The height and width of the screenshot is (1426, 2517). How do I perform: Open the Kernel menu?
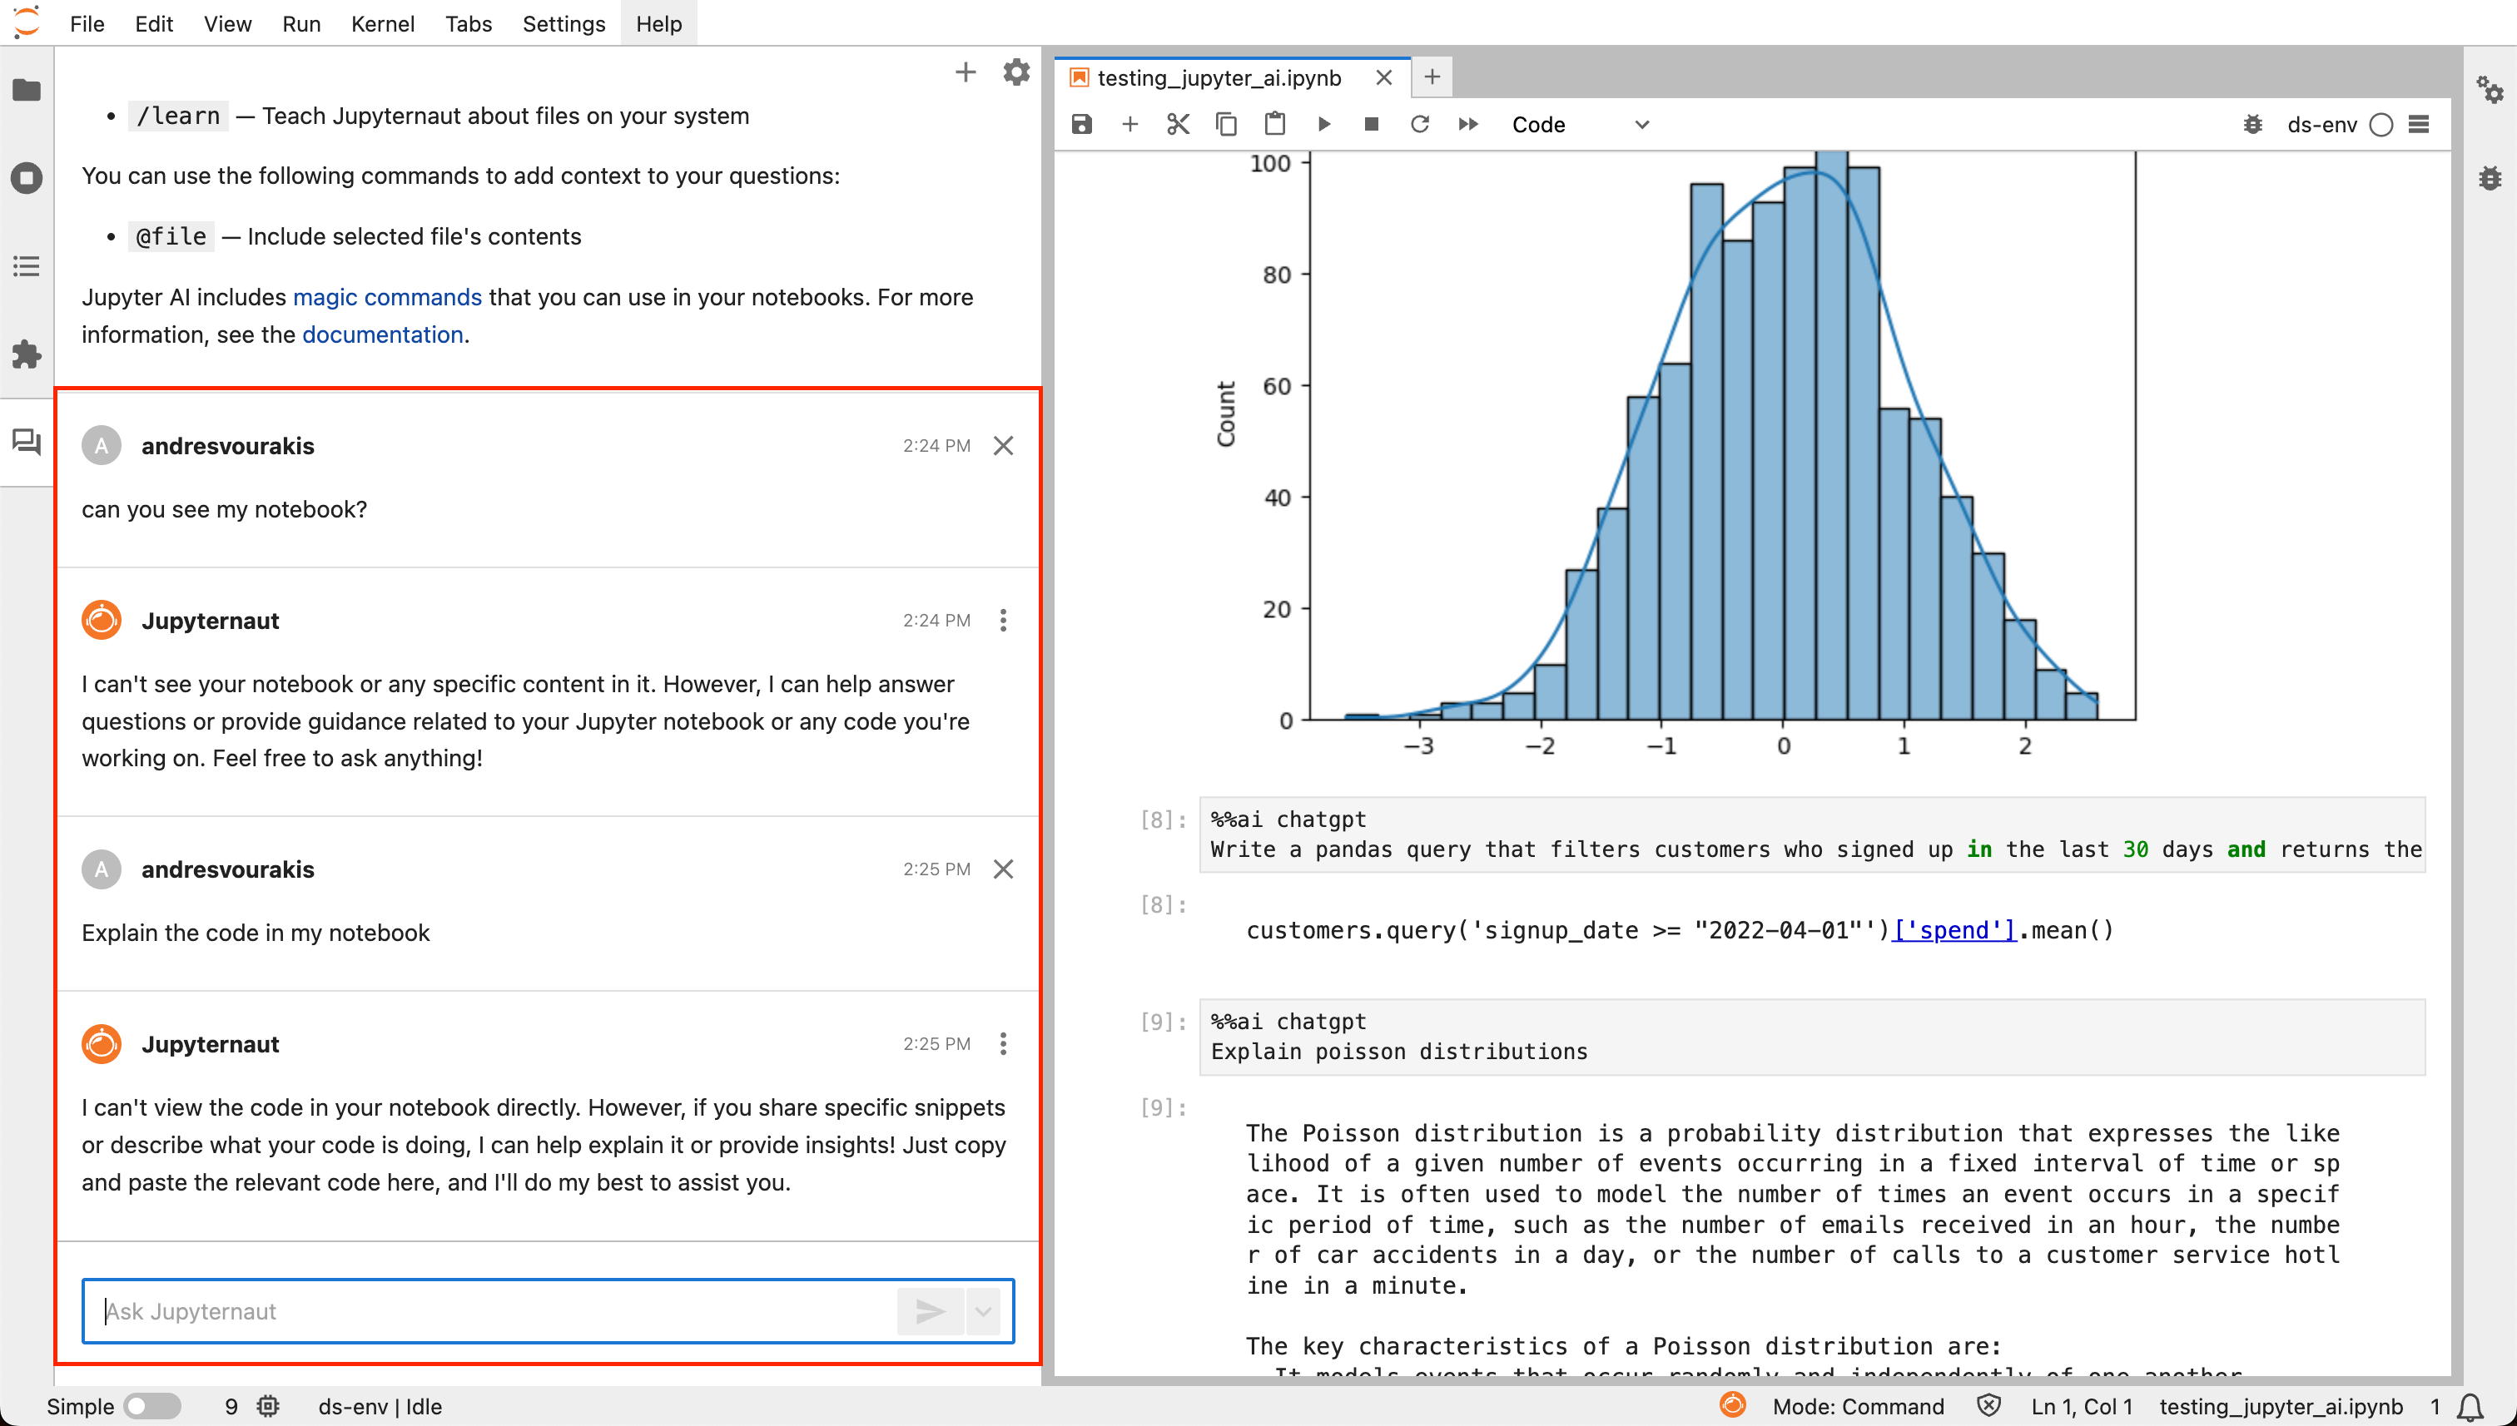point(382,23)
